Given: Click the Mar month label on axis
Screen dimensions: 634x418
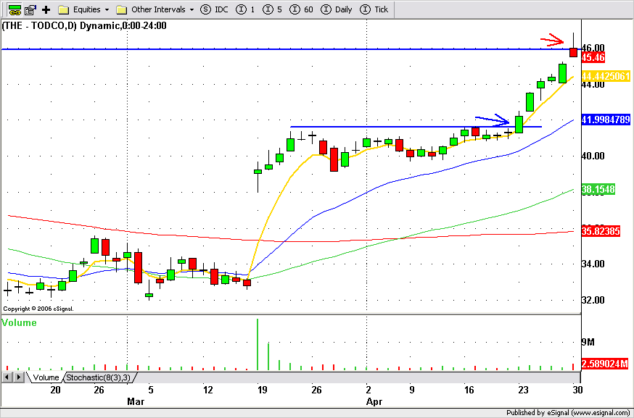Looking at the screenshot, I should pos(136,402).
